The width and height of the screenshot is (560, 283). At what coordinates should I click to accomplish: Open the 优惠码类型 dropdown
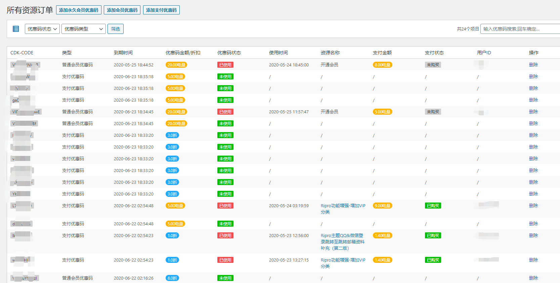pos(84,29)
